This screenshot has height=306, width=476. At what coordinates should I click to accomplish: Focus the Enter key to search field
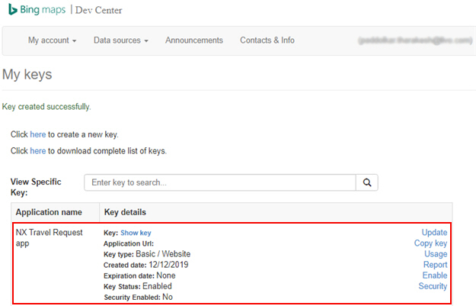click(220, 182)
